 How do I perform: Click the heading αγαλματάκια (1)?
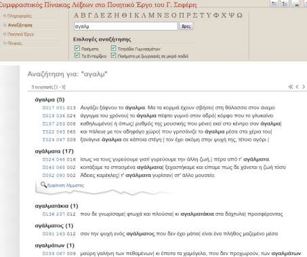tap(56, 206)
